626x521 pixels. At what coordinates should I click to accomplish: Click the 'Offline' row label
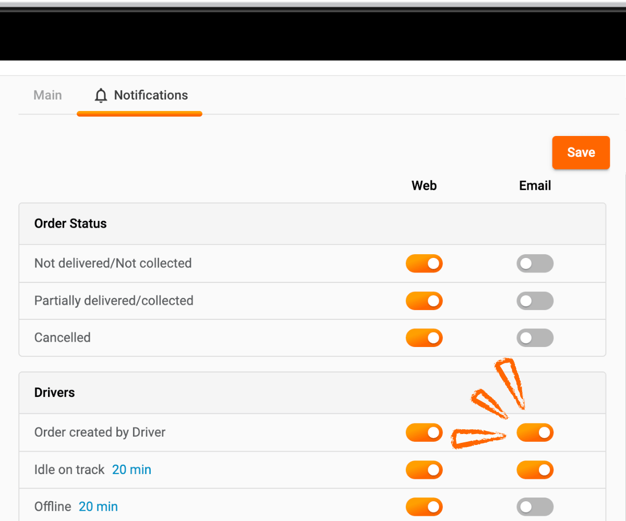click(x=53, y=506)
